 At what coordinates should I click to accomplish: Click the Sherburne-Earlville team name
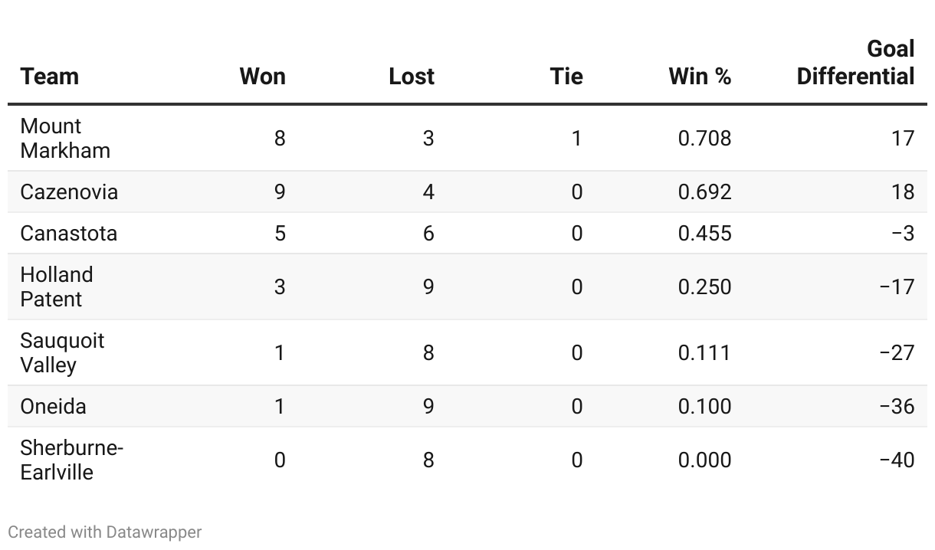pos(71,460)
